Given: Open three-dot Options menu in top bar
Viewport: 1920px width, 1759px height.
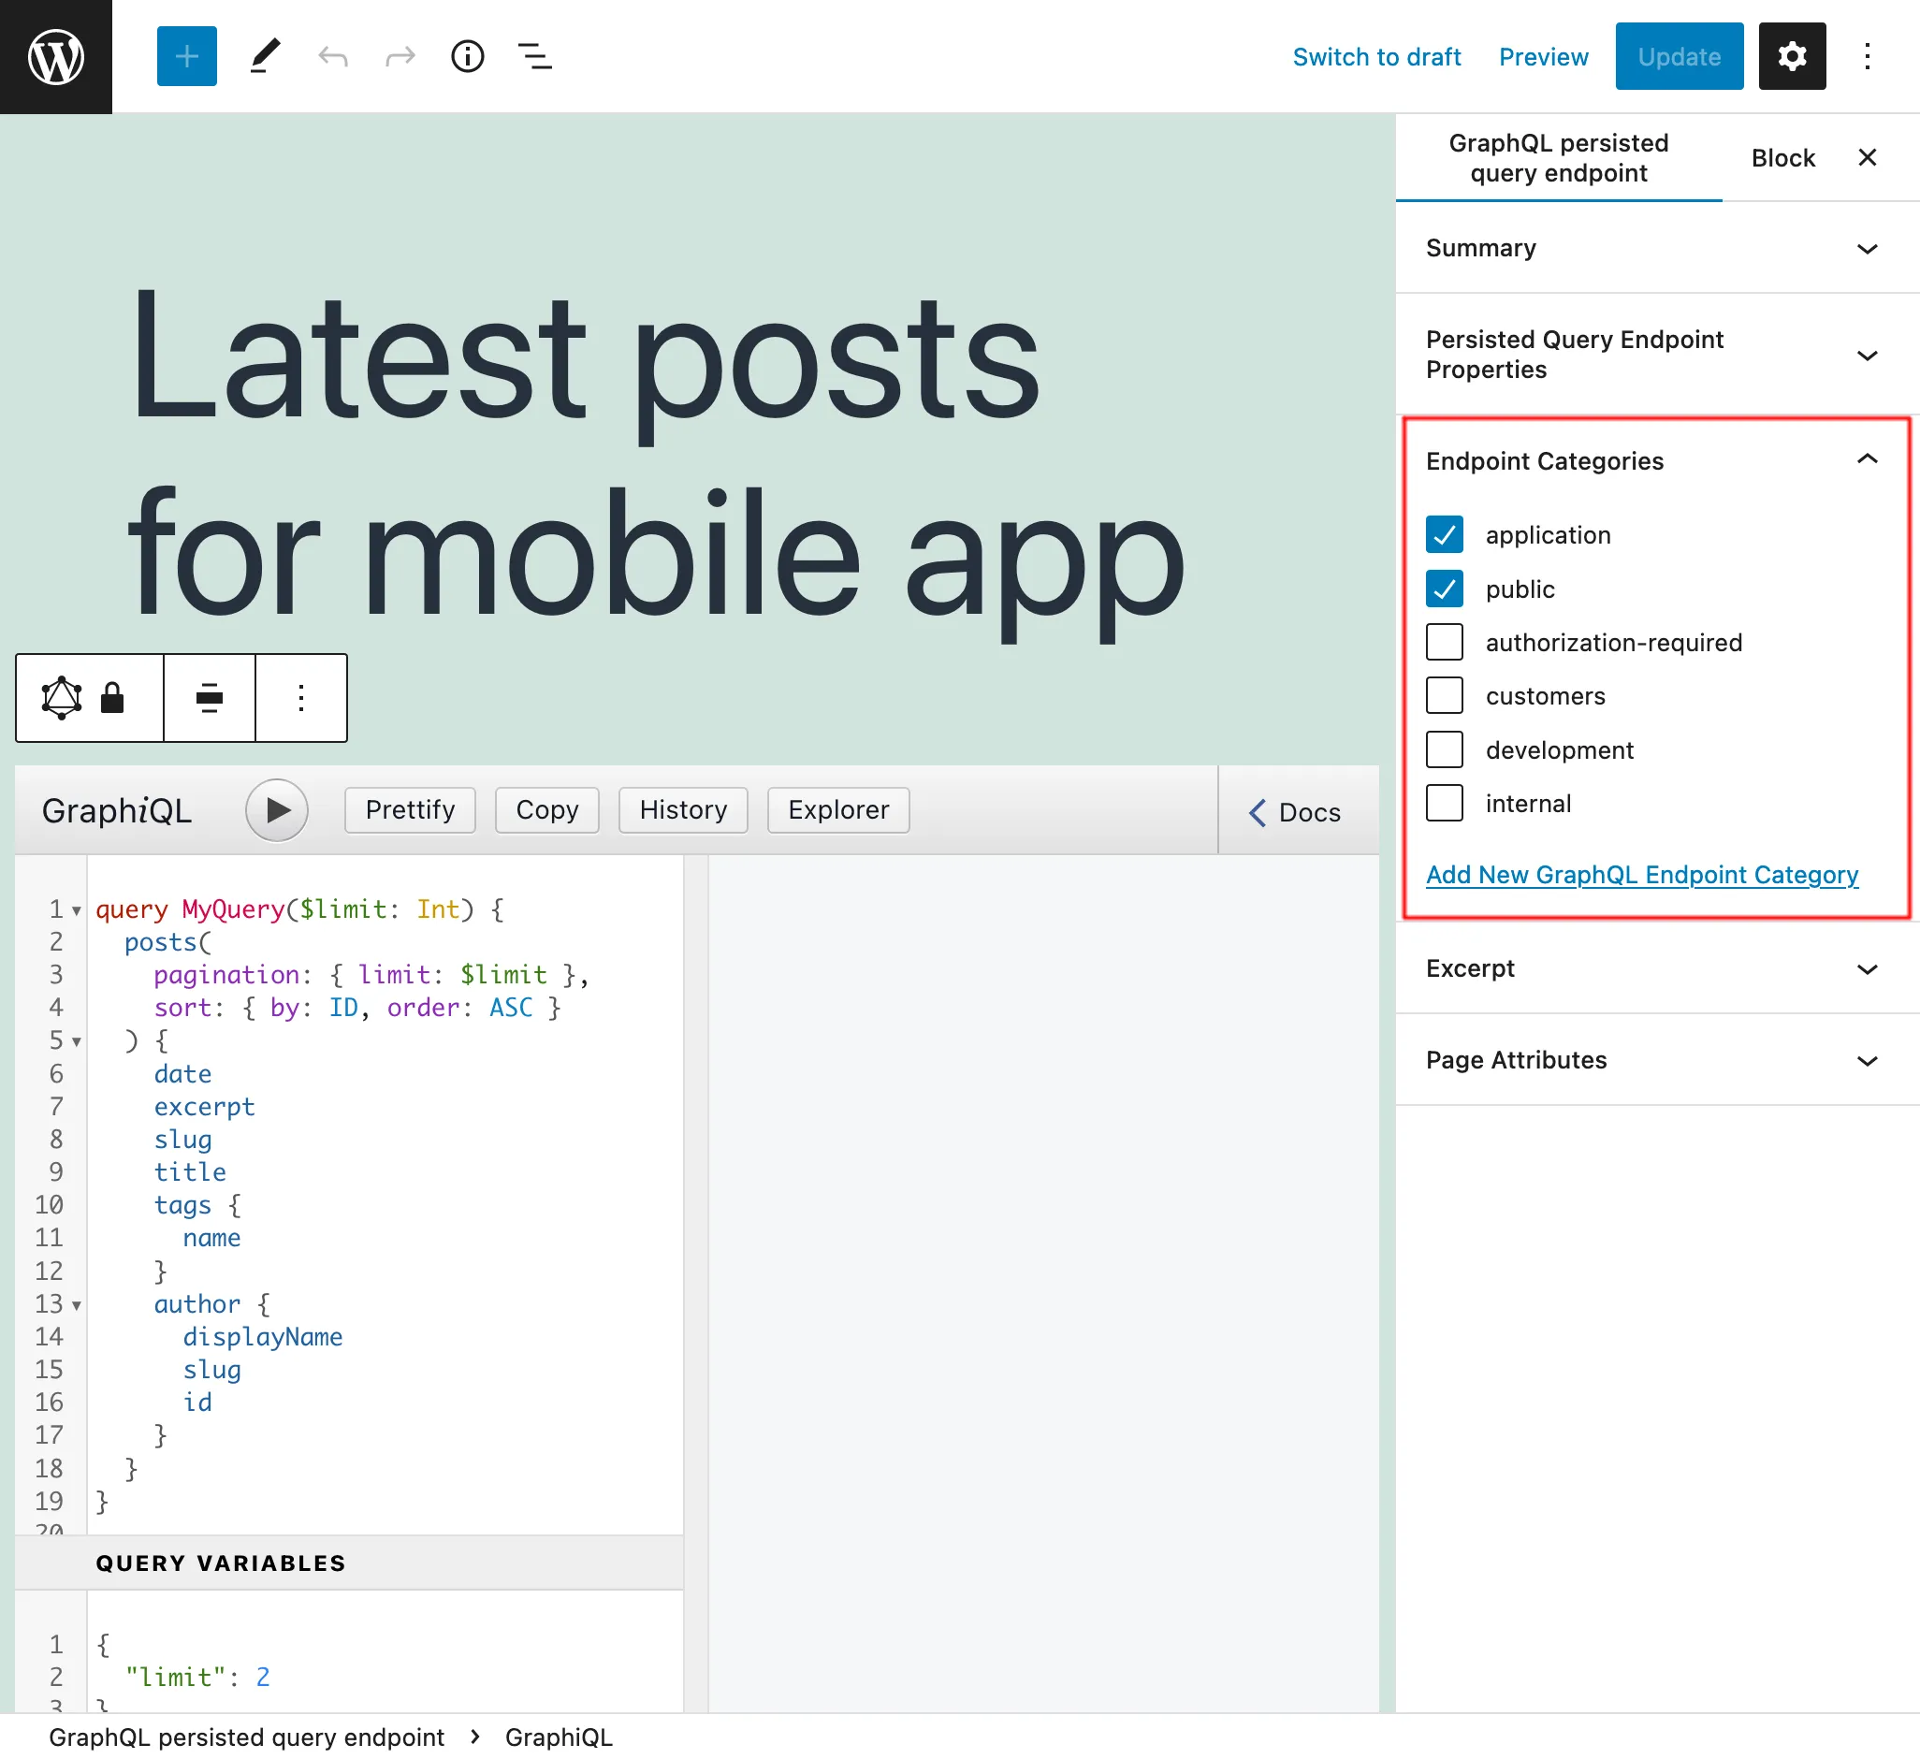Looking at the screenshot, I should (x=1867, y=56).
